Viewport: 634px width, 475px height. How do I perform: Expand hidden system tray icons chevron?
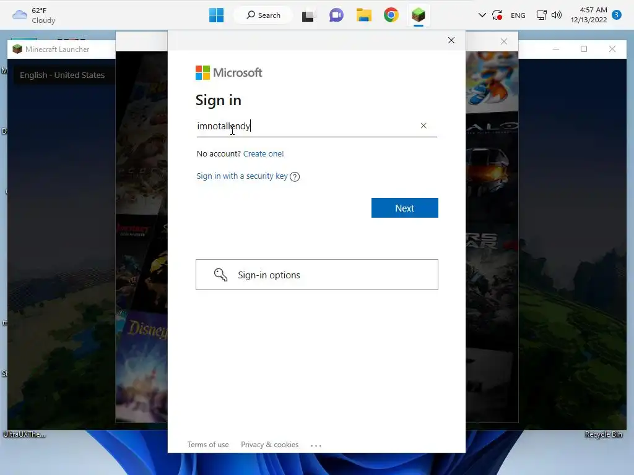pos(482,15)
